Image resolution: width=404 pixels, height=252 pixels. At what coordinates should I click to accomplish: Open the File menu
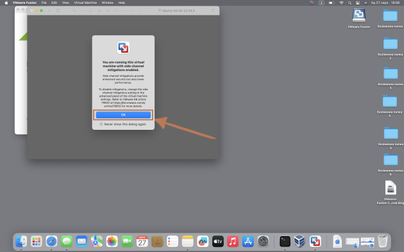tap(44, 3)
